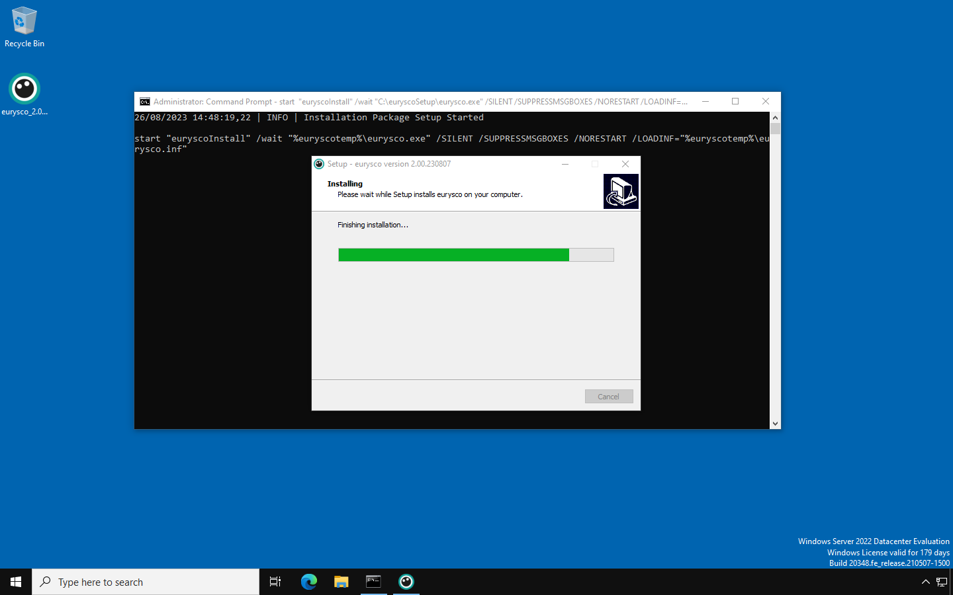Maximize the Command Prompt window
The width and height of the screenshot is (953, 595).
(735, 101)
